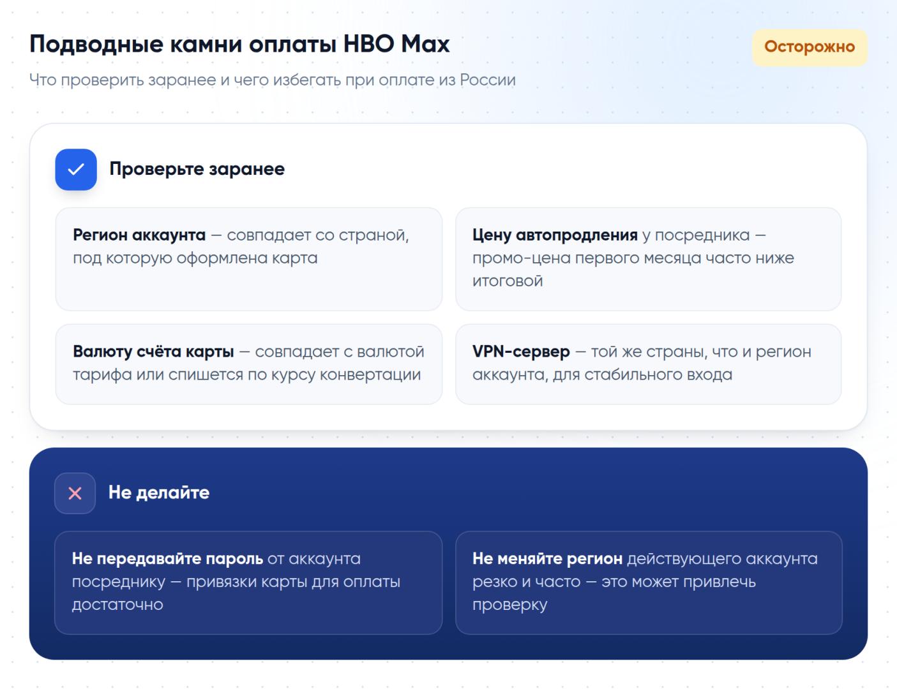Click text 'посреднику — привязки карты для оплаты'

236,582
